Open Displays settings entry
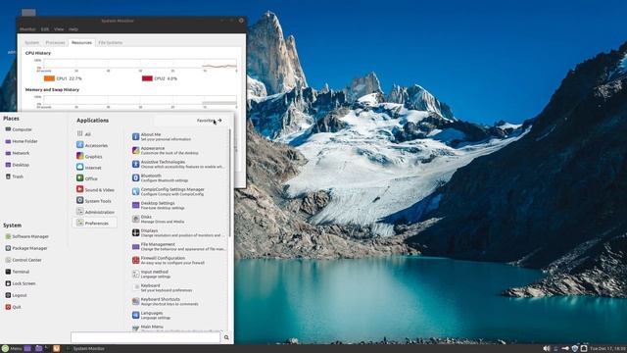This screenshot has width=627, height=353. pyautogui.click(x=178, y=233)
